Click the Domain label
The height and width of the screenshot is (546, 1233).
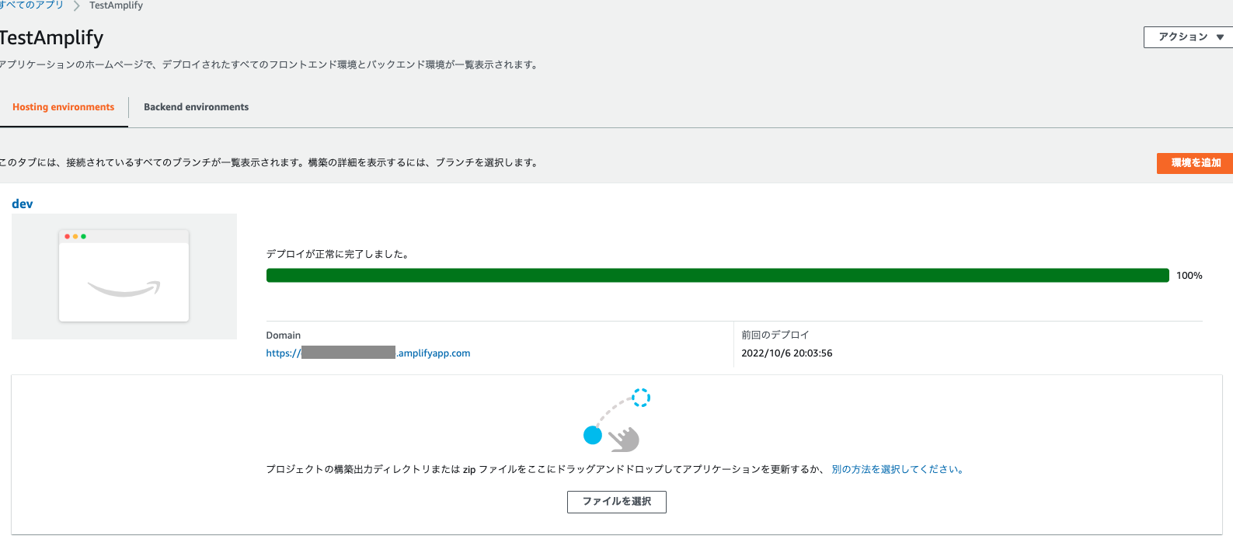pos(283,336)
